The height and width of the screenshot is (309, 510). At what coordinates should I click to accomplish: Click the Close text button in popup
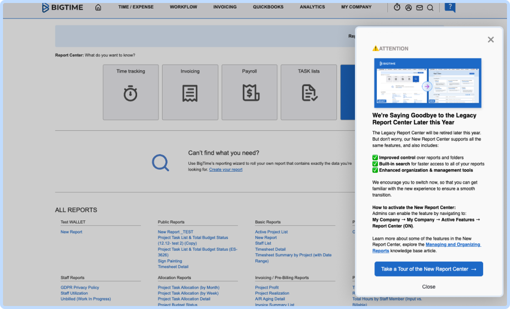[x=429, y=287]
